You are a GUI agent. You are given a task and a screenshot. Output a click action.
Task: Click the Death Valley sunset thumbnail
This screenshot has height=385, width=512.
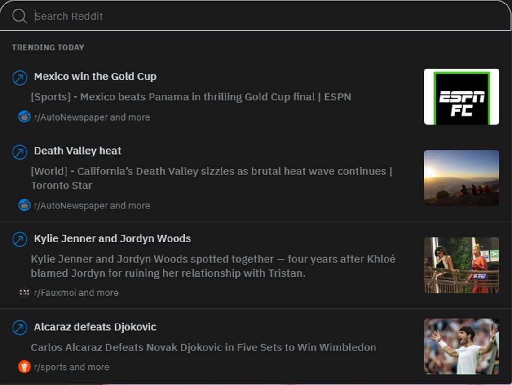462,178
